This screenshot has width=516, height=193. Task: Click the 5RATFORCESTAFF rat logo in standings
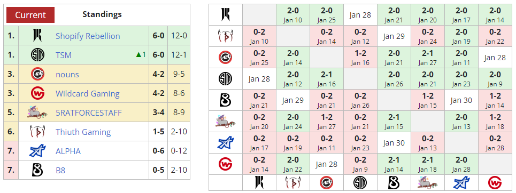pos(37,112)
